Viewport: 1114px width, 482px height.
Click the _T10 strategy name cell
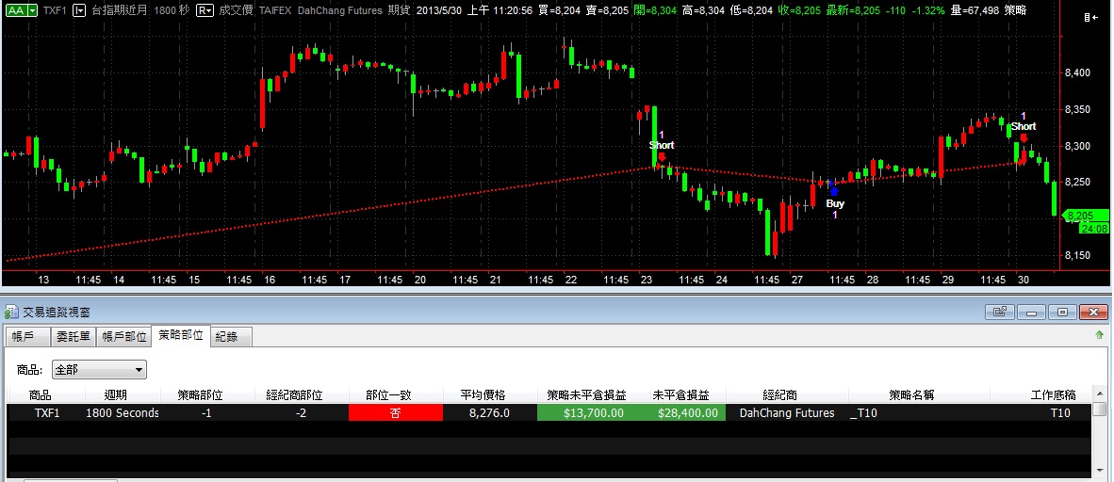pyautogui.click(x=863, y=412)
